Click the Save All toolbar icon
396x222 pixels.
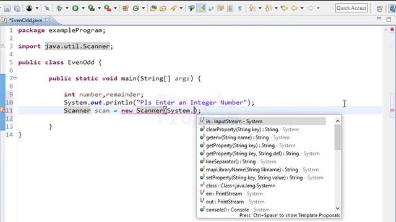pyautogui.click(x=17, y=8)
